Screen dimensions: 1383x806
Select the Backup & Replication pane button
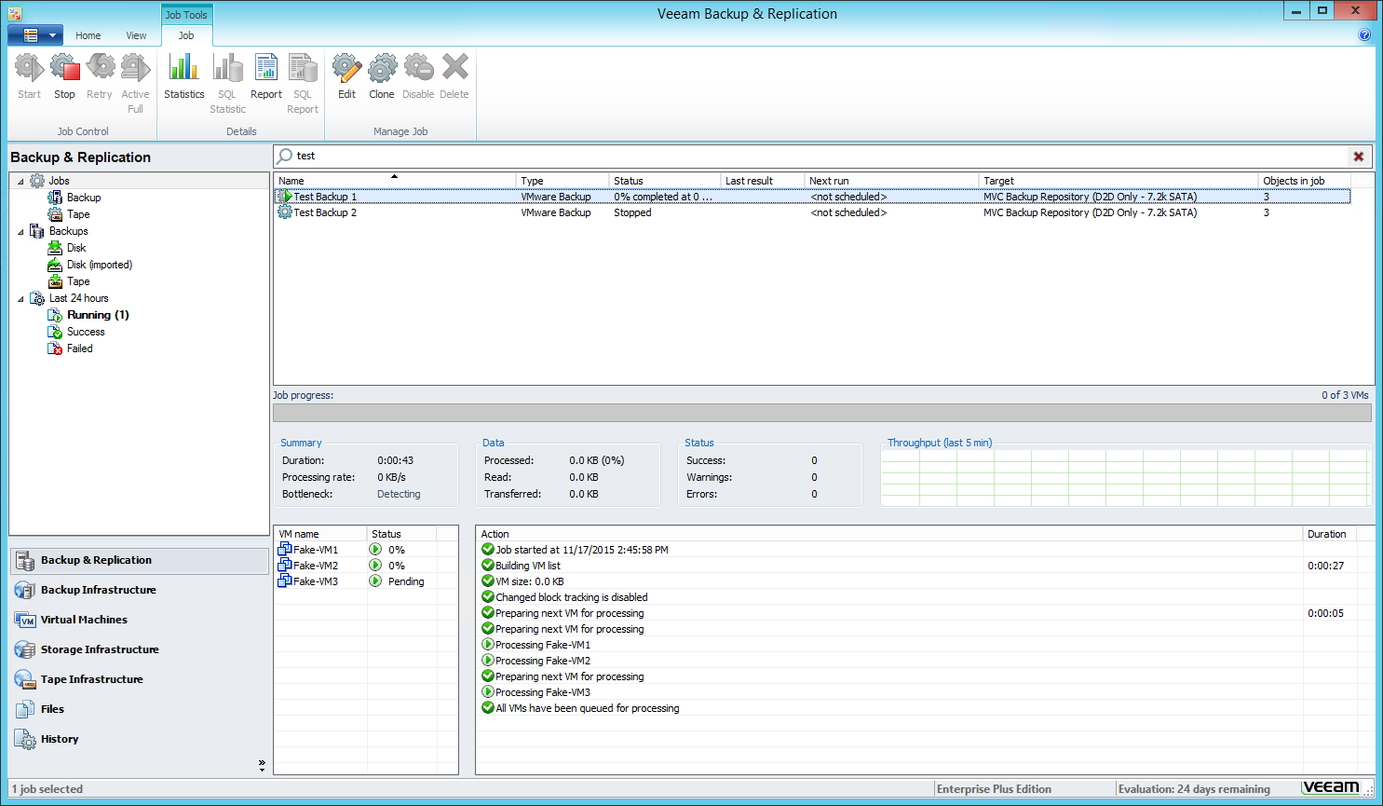140,560
